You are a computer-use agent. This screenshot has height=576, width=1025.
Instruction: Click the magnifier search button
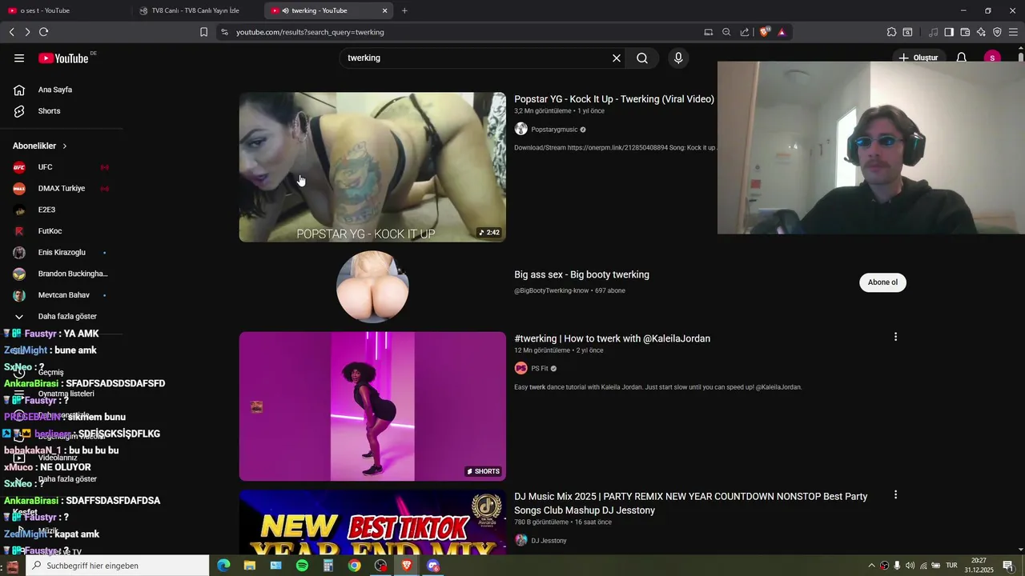point(642,58)
